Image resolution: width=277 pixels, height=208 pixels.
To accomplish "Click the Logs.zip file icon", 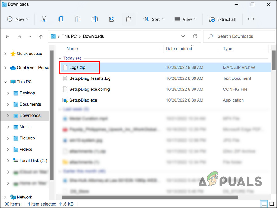I will click(65, 67).
